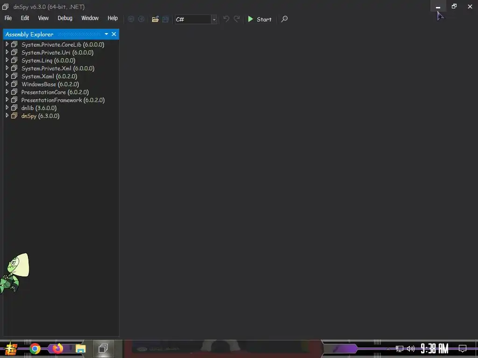Click the dnSpy assembly icon in tree
The image size is (478, 358).
click(14, 116)
